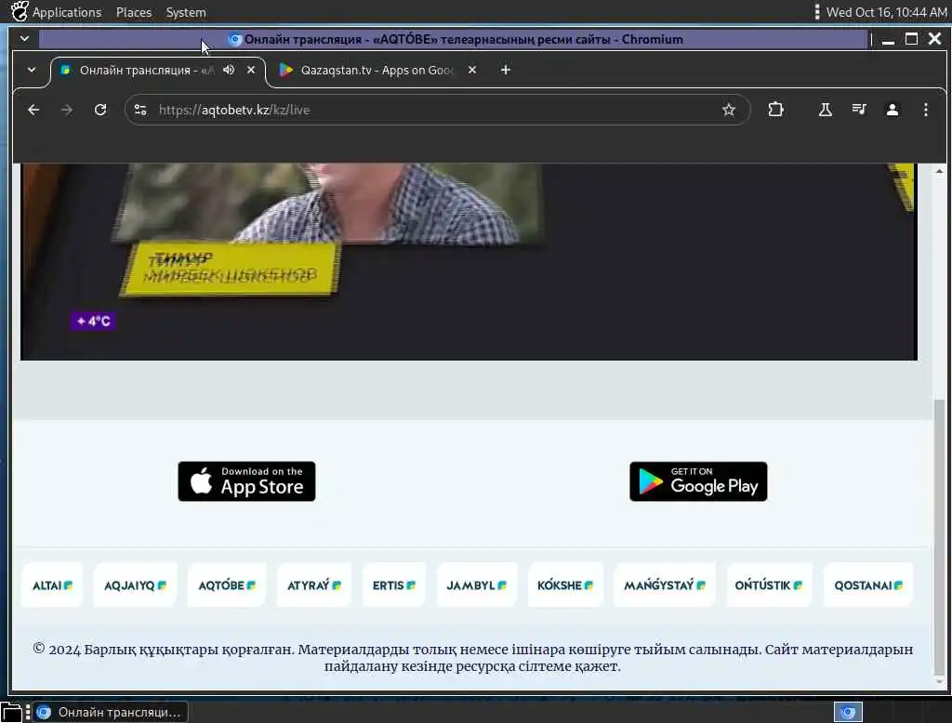Viewport: 952px width, 723px height.
Task: Expand the tab search dropdown
Action: click(x=32, y=70)
